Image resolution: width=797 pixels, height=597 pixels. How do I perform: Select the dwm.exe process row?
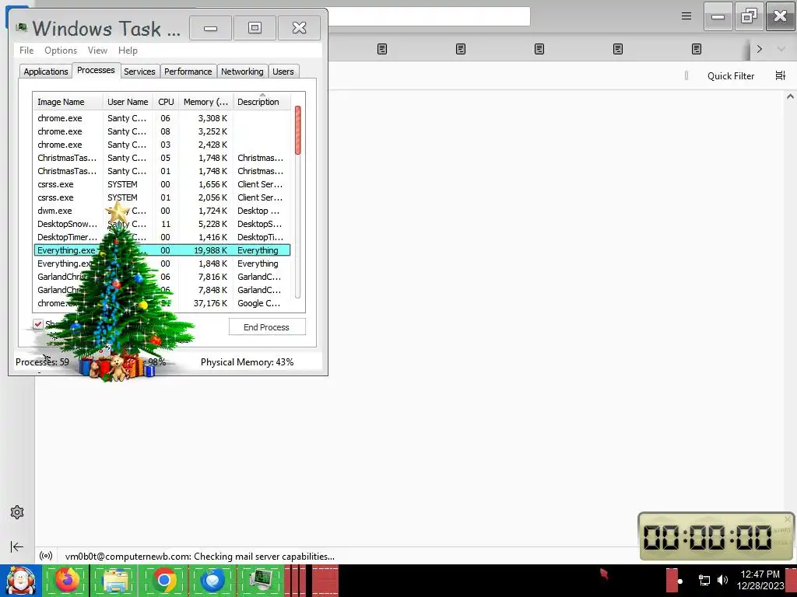(x=162, y=210)
